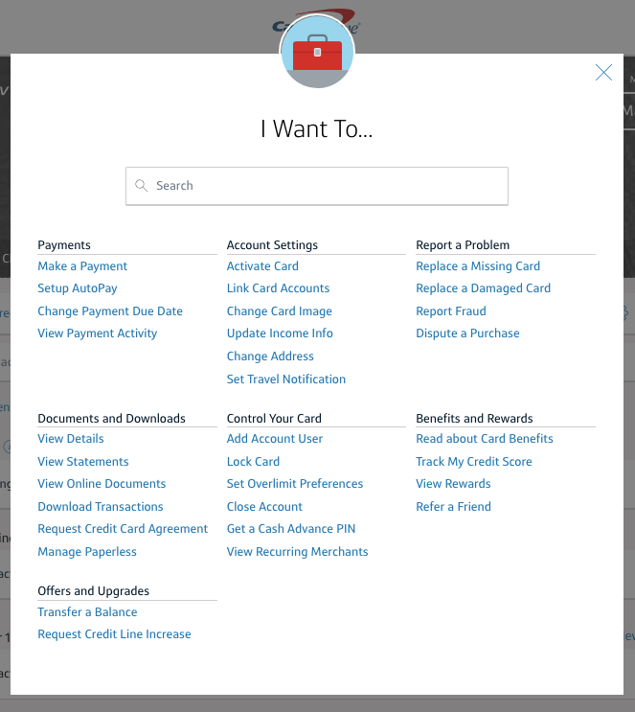Select Dispute a Purchase
The height and width of the screenshot is (712, 635).
[x=467, y=333]
